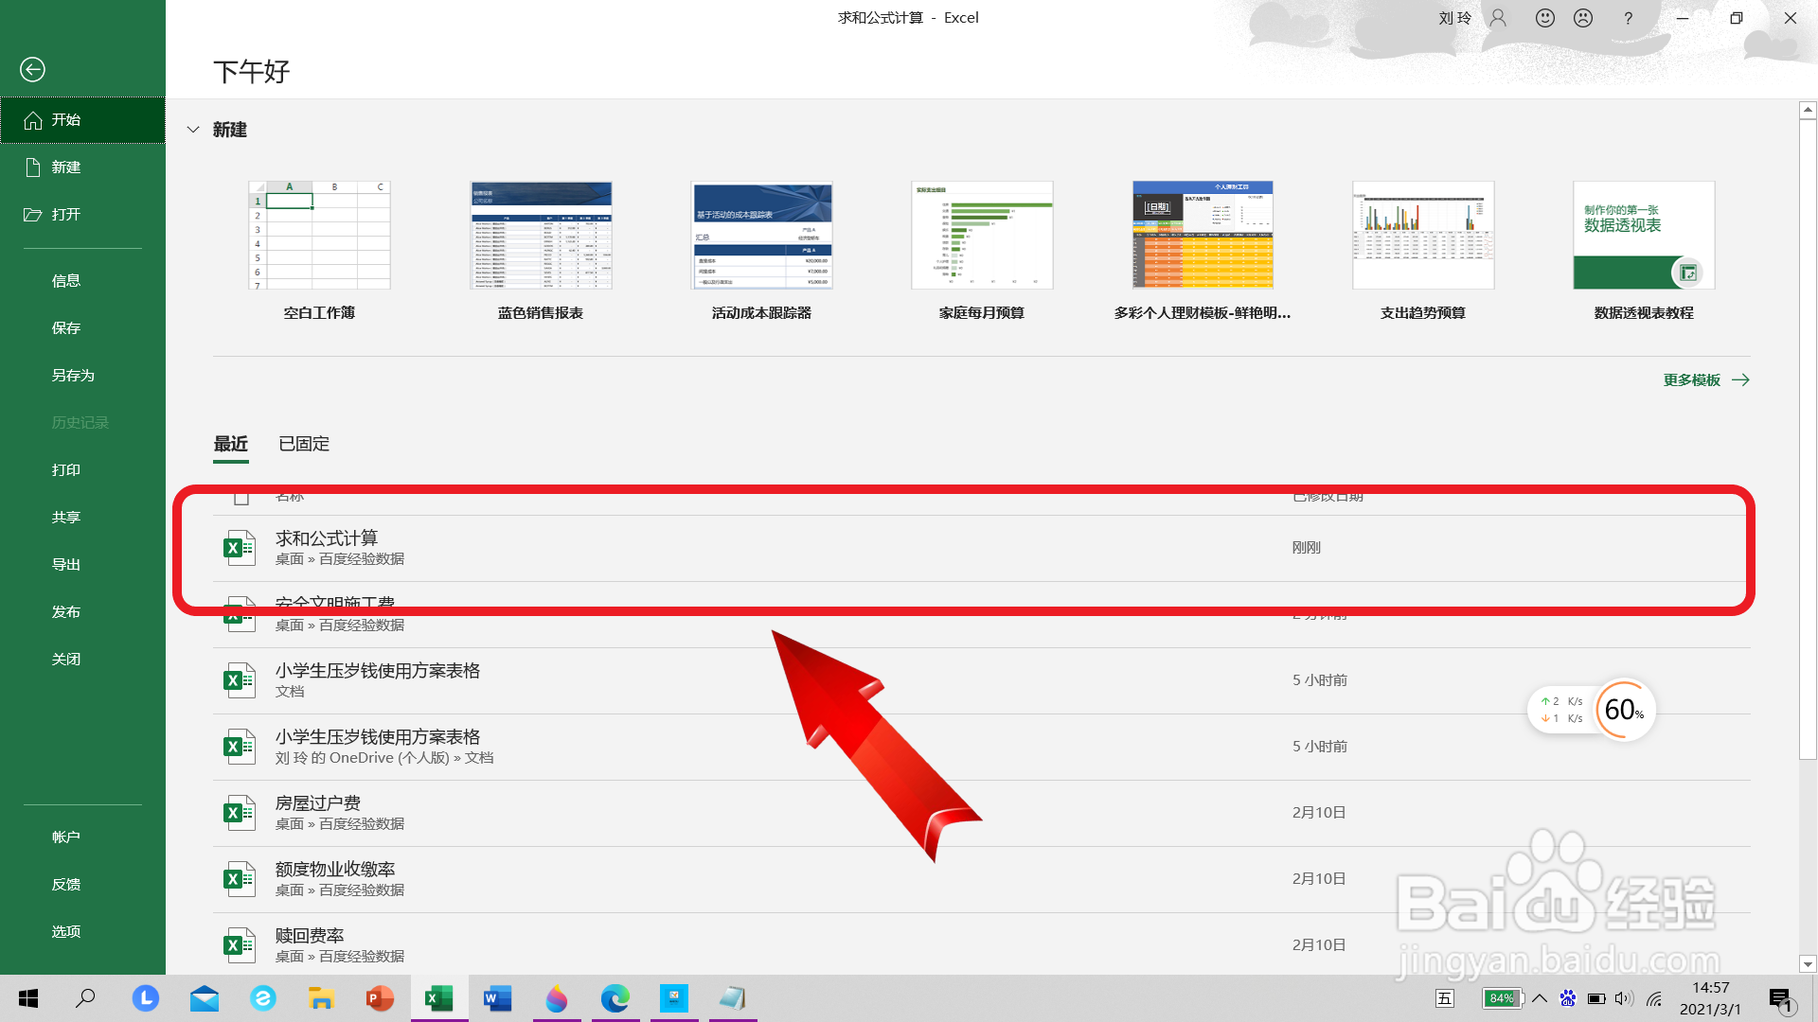
Task: Send a frown feedback via sad face icon
Action: [1583, 18]
